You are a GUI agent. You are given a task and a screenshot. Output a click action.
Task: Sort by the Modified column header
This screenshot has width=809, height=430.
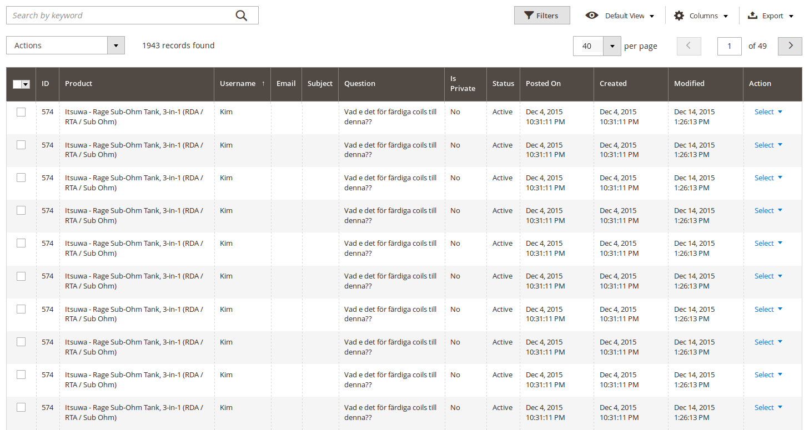(x=705, y=83)
